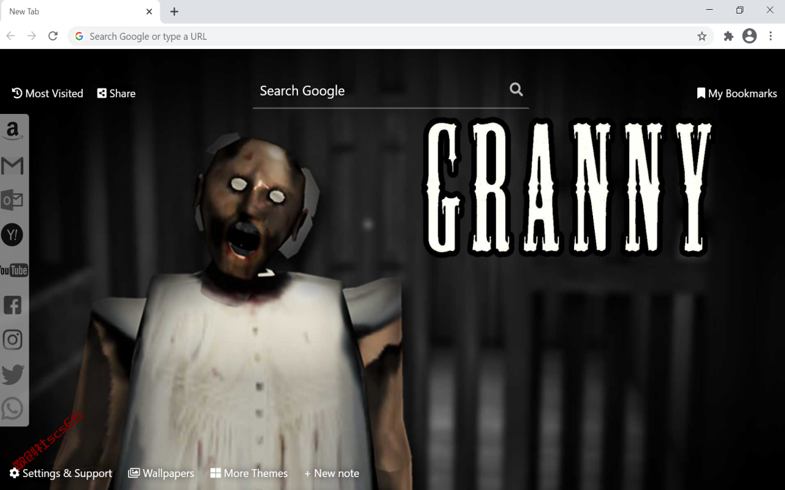Click the Wallpapers button

(x=161, y=473)
